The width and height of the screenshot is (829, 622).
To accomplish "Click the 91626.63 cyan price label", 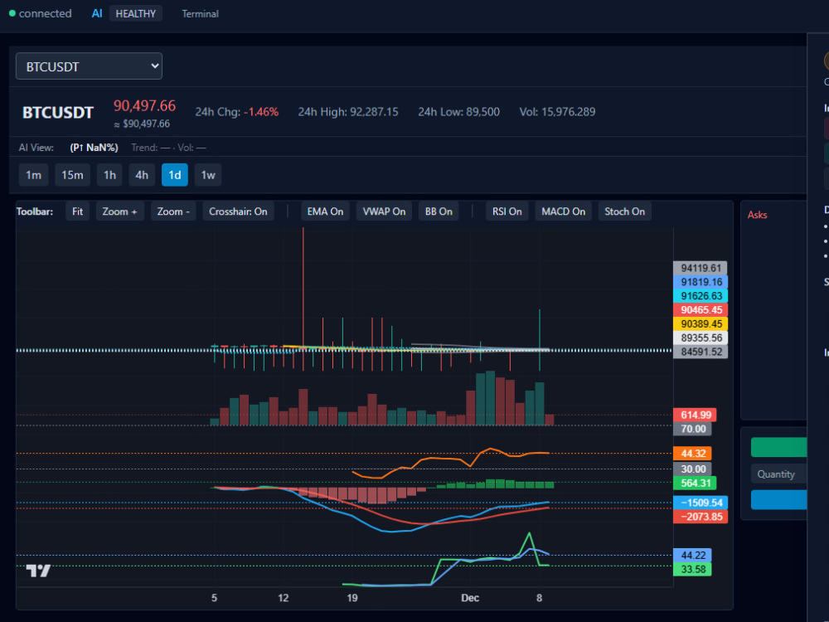I will (x=701, y=296).
